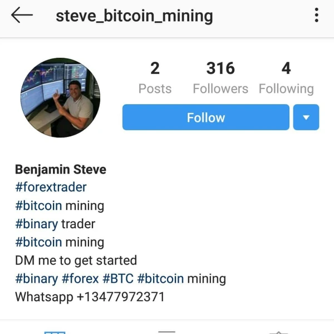Open the #forextrader hashtag

pyautogui.click(x=51, y=188)
